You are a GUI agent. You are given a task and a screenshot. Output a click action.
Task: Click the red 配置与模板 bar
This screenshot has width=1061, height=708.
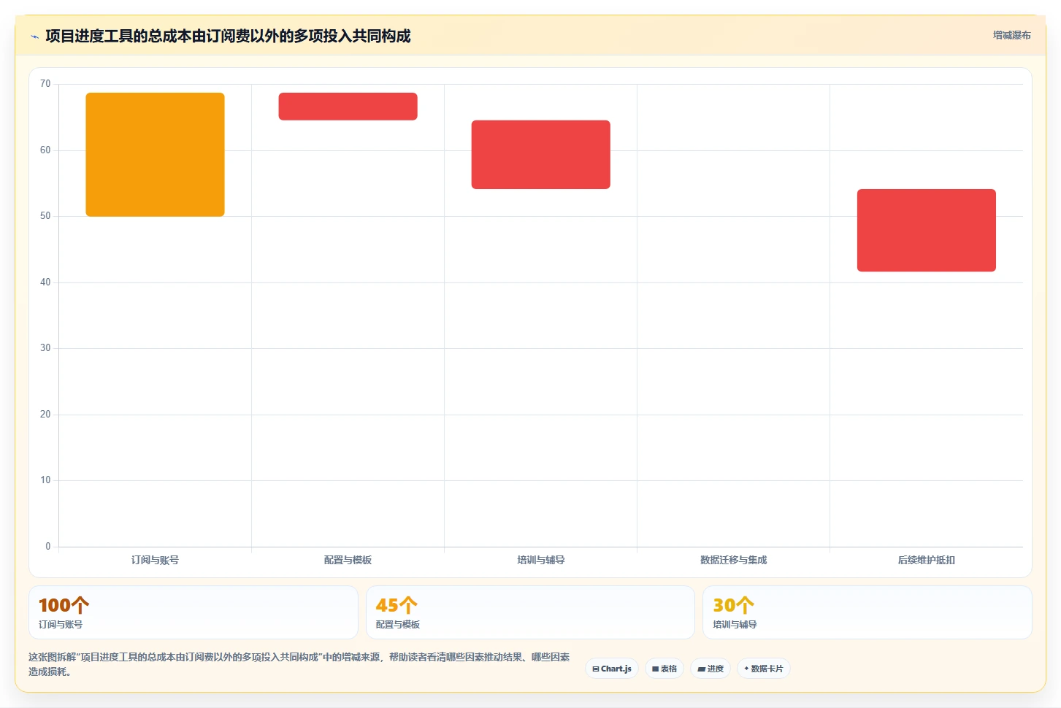(x=348, y=107)
